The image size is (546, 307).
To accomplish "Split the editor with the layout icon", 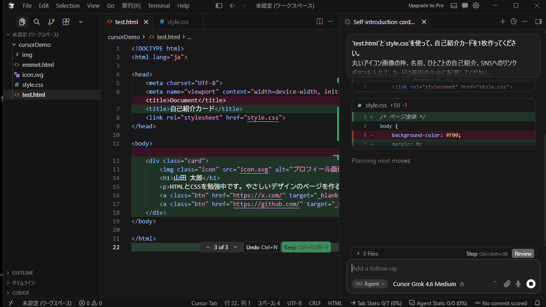I will (319, 21).
